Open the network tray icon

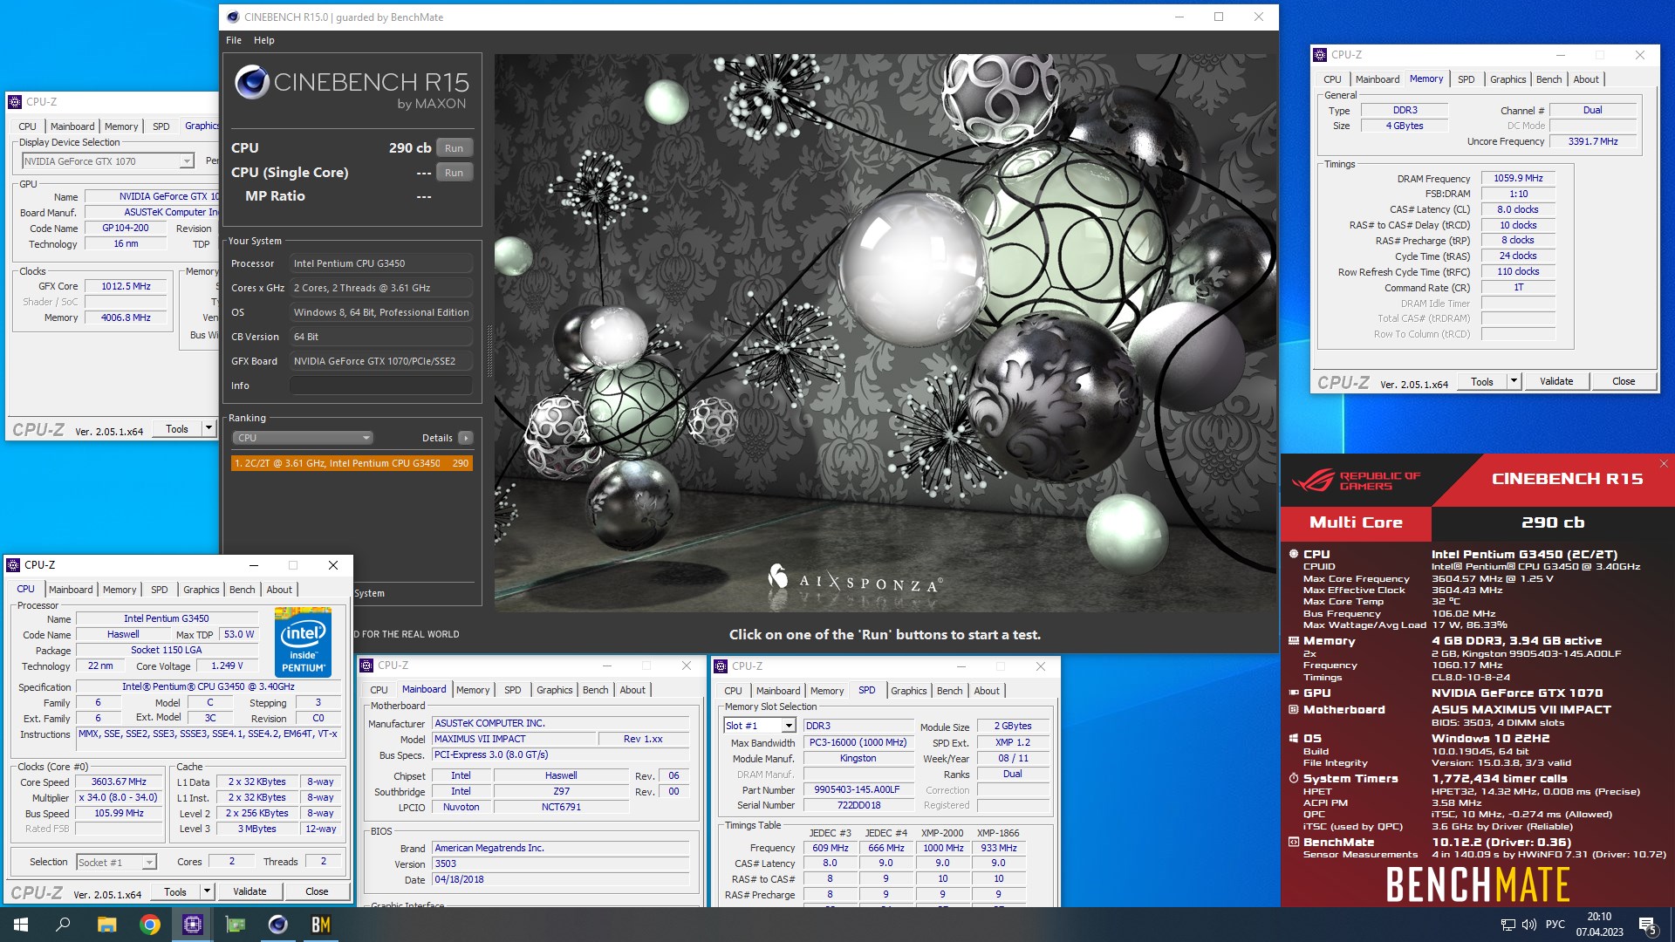click(1507, 925)
